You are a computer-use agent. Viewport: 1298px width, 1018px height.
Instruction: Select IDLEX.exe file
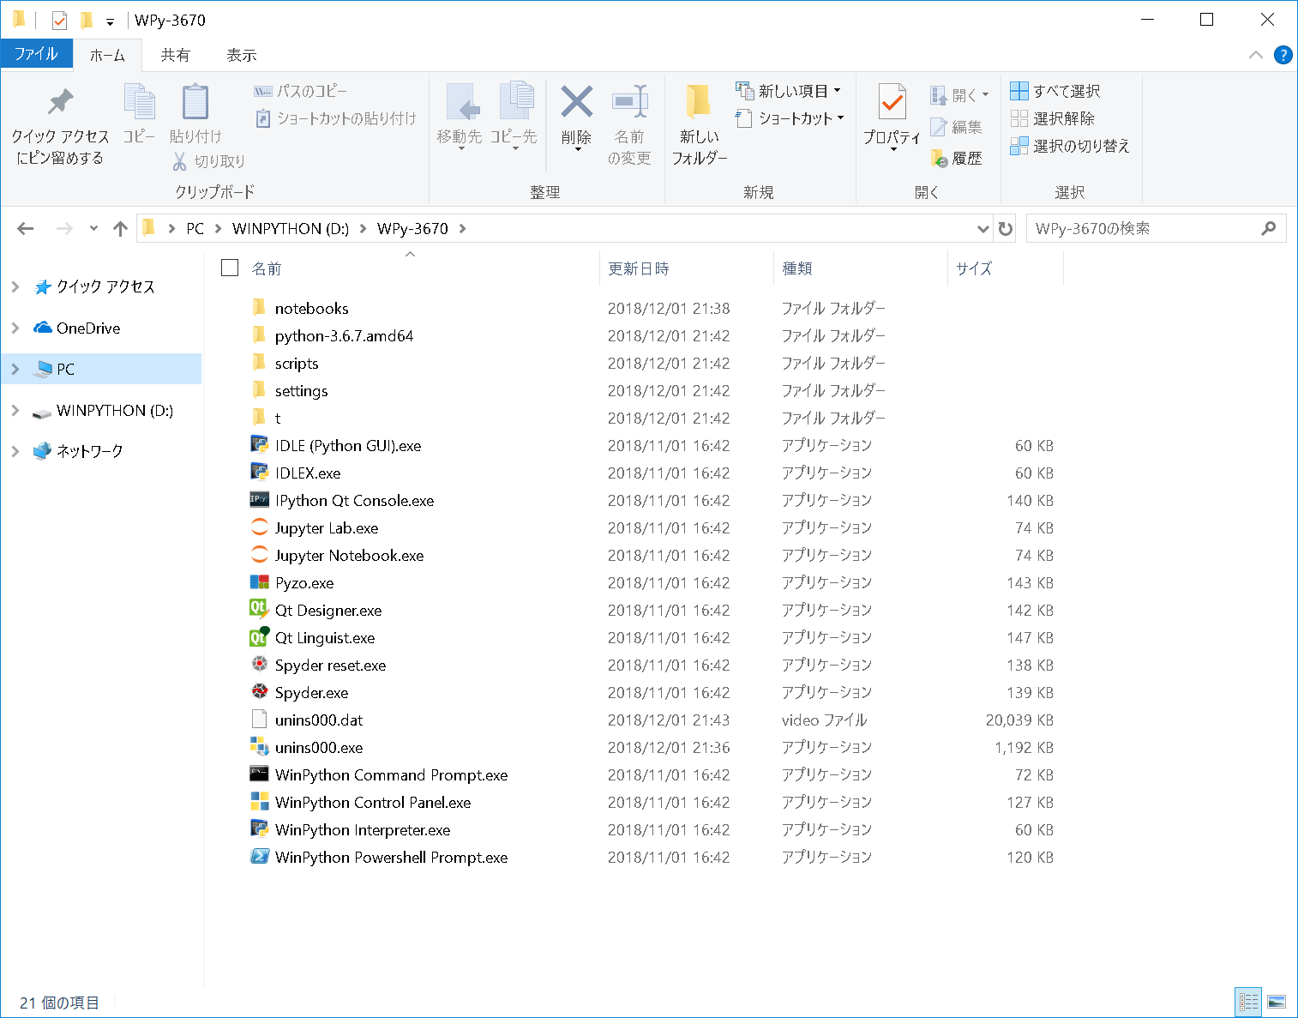[x=308, y=473]
